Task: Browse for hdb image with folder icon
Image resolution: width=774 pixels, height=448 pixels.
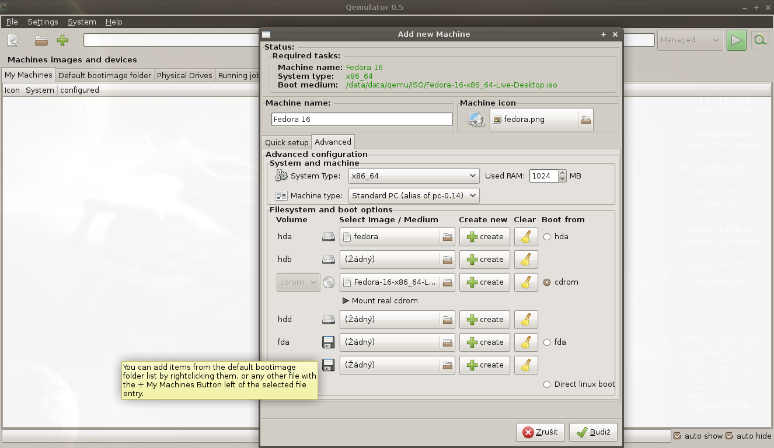Action: 448,260
